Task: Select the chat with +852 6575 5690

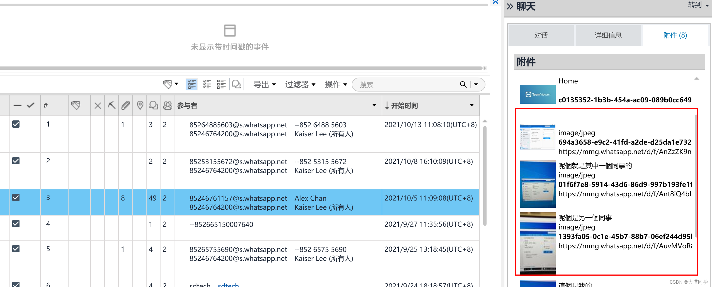Action: tap(240, 259)
